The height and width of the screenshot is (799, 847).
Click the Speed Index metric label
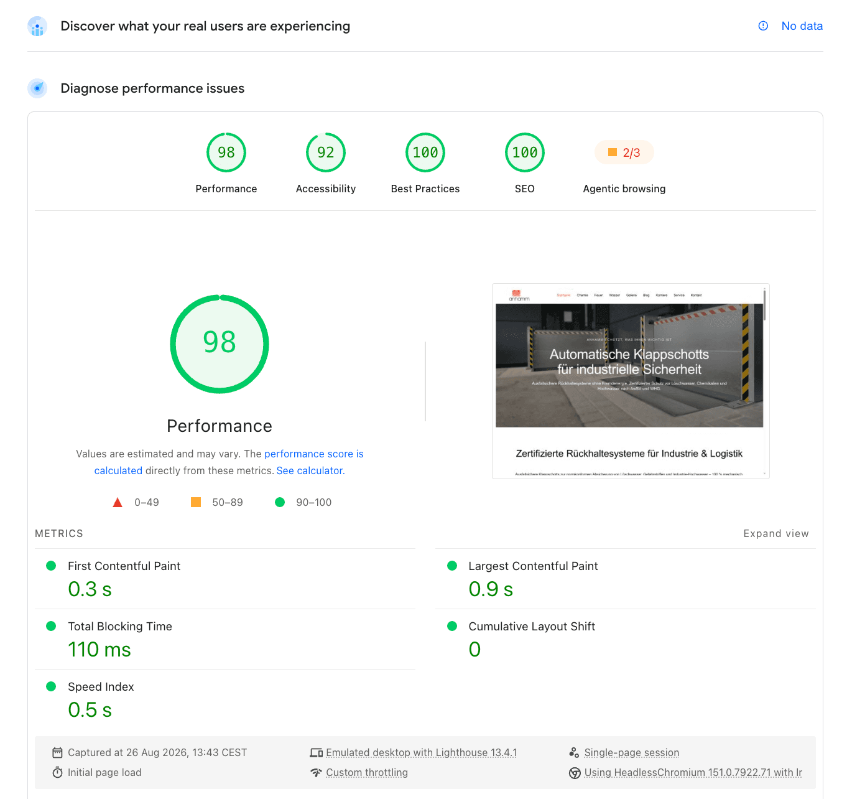[x=101, y=686]
